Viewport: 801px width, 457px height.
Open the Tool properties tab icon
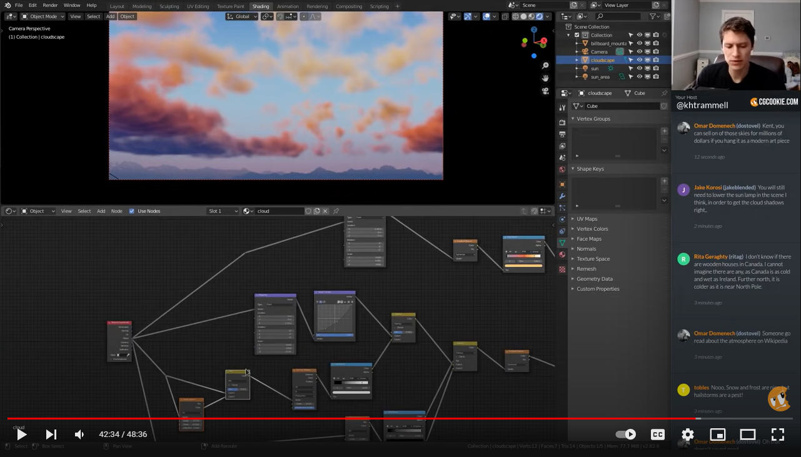click(562, 108)
